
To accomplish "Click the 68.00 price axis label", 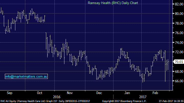I will tap(179, 71).
